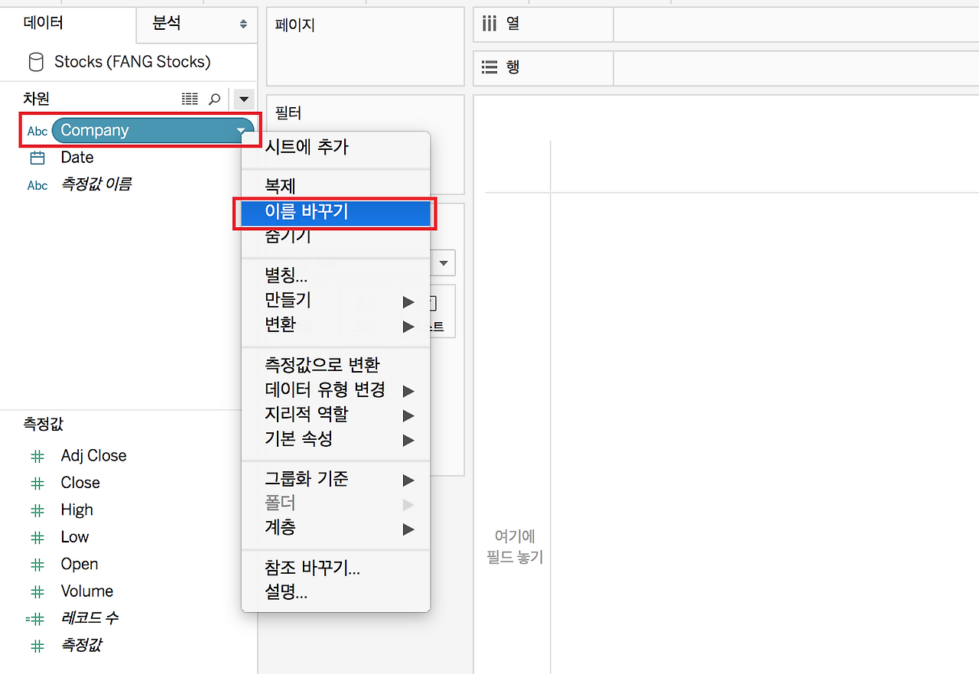Image resolution: width=979 pixels, height=674 pixels.
Task: Click the rows shelf icon next to 행
Action: click(489, 67)
